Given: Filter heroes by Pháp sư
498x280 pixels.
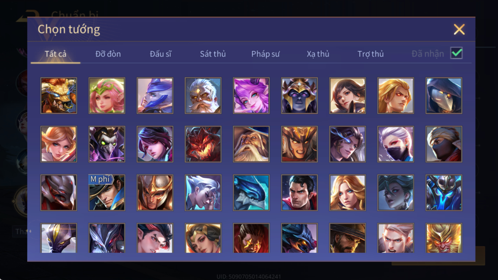Looking at the screenshot, I should (x=265, y=54).
